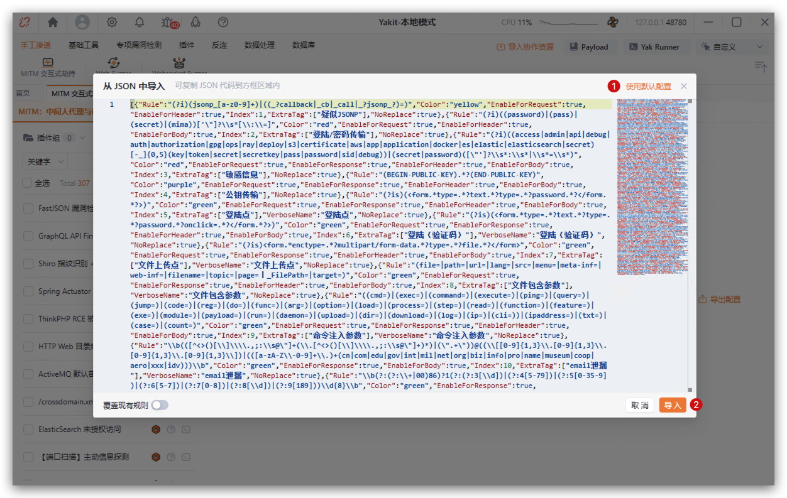Screen dimensions: 787x498
Task: Open the help question mark icon
Action: coord(223,22)
